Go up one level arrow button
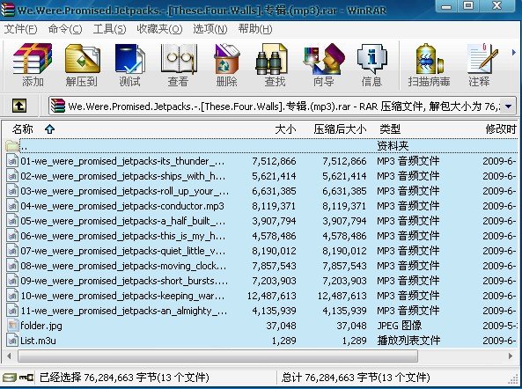Image resolution: width=522 pixels, height=389 pixels. point(19,106)
